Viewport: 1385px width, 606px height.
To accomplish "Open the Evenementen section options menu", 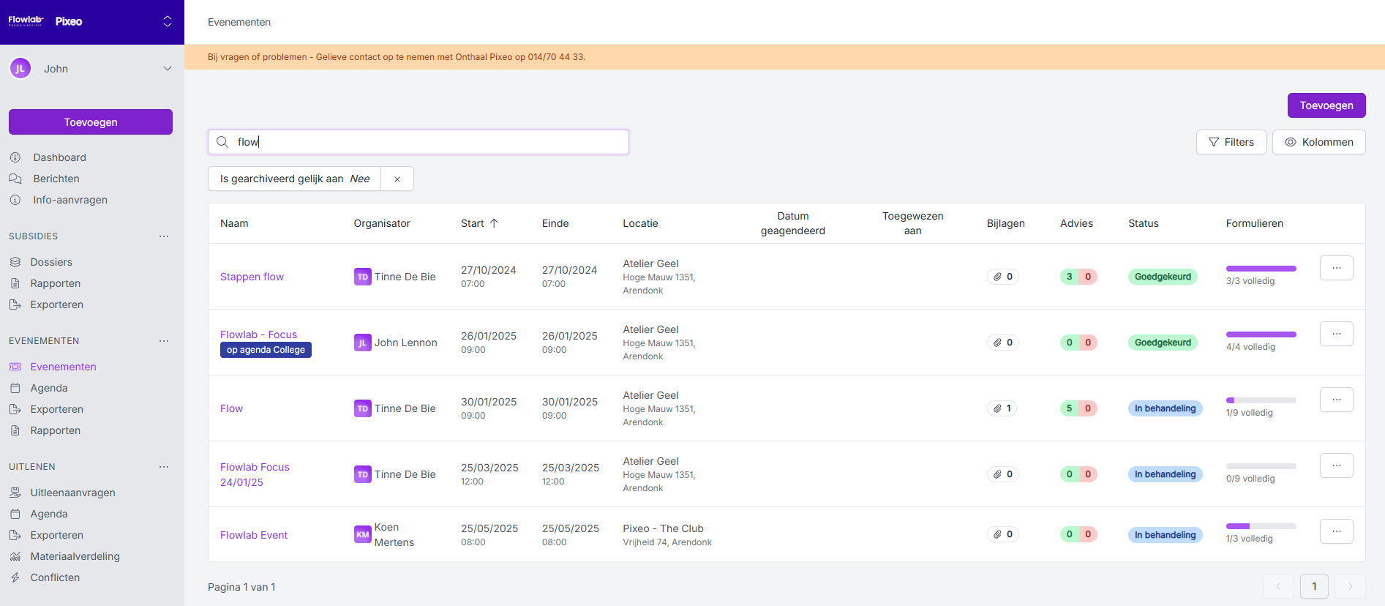I will coord(164,341).
